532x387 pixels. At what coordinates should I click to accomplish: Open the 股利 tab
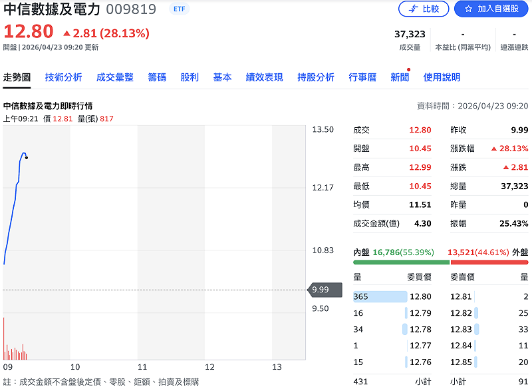(190, 77)
